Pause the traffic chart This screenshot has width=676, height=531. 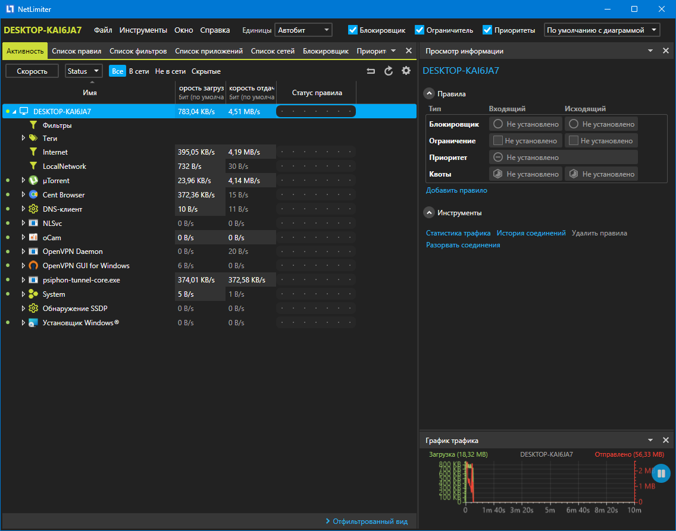[661, 473]
